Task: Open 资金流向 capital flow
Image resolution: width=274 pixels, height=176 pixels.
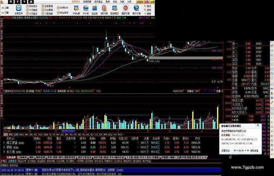Action: (x=63, y=13)
